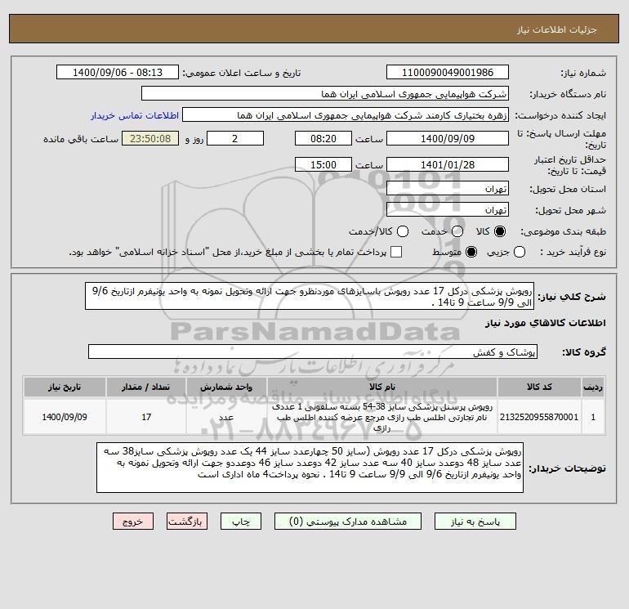This screenshot has height=609, width=629.
Task: Choose the کالا/خدمت radio option
Action: point(403,231)
